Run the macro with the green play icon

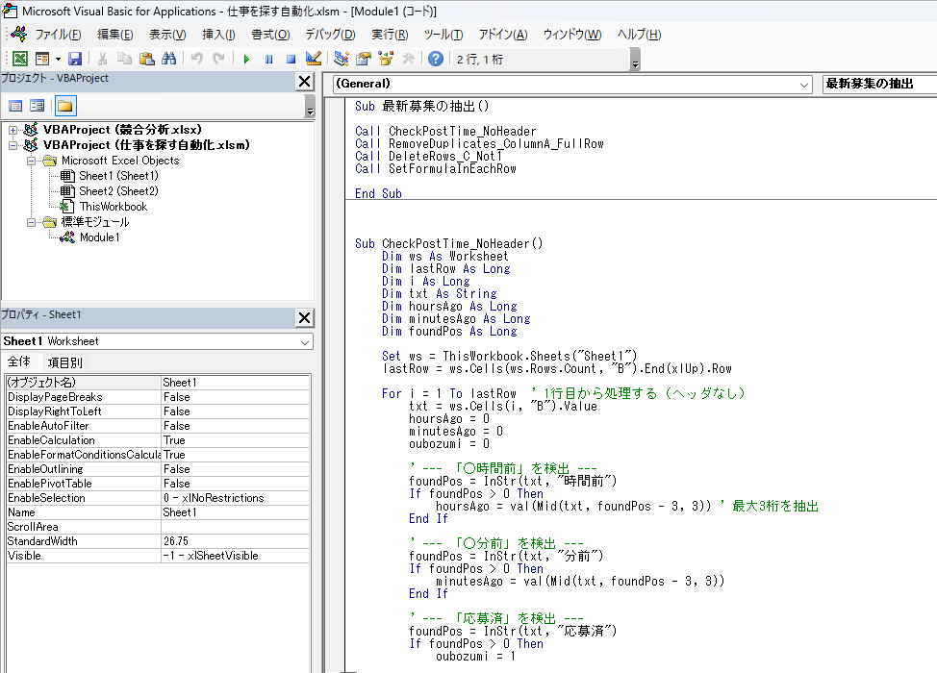(x=246, y=59)
